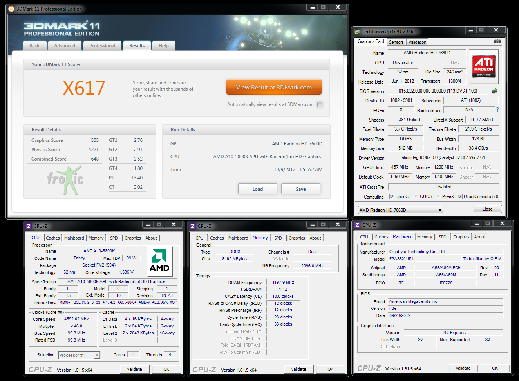519x381 pixels.
Task: Open Mainboard tab in CPU-Z CPU window
Action: point(74,238)
